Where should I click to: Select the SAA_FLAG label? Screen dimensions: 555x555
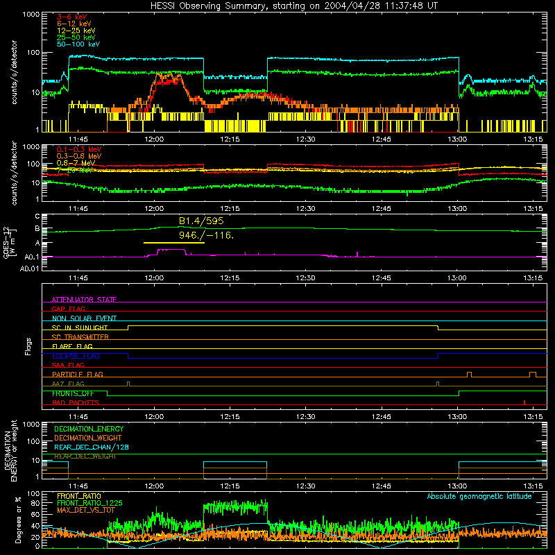[68, 365]
